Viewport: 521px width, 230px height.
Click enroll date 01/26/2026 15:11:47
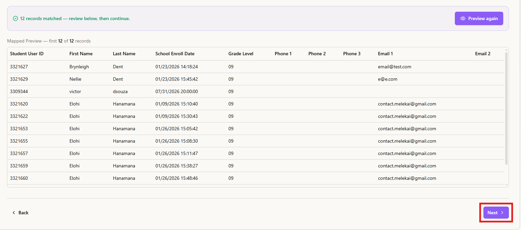point(177,153)
